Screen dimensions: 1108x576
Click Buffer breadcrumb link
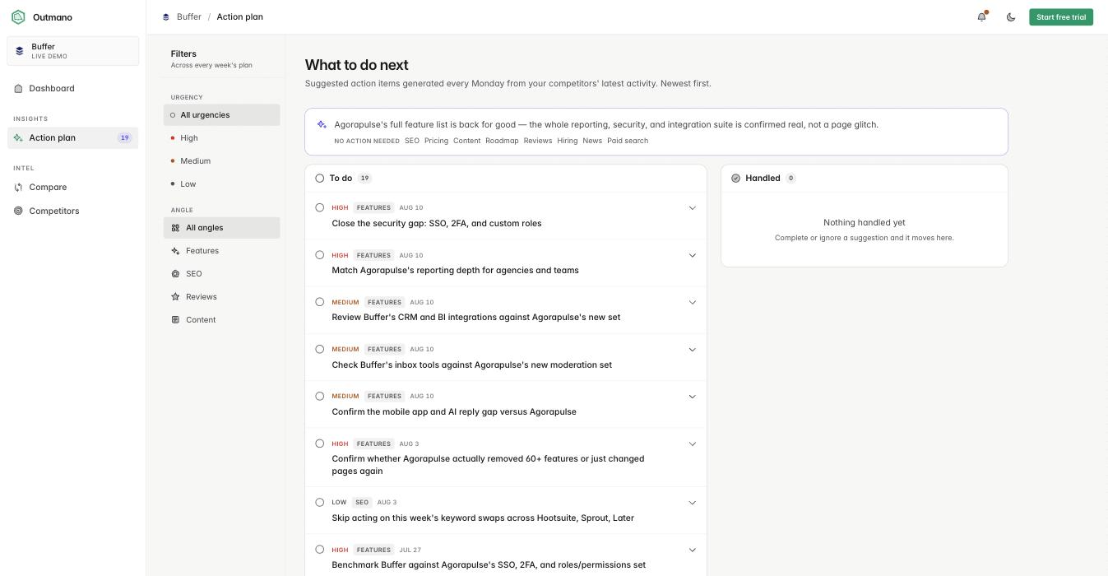pos(189,17)
